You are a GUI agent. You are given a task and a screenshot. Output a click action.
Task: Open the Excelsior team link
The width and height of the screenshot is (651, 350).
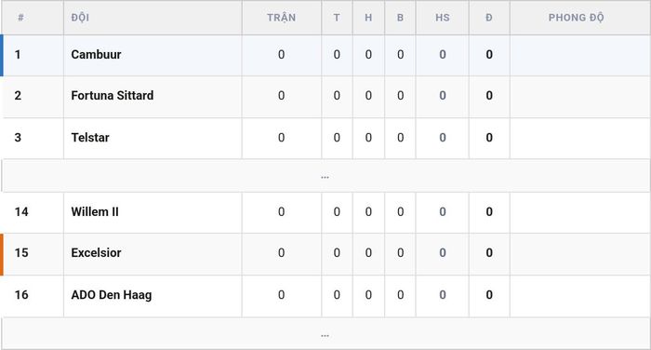coord(96,253)
